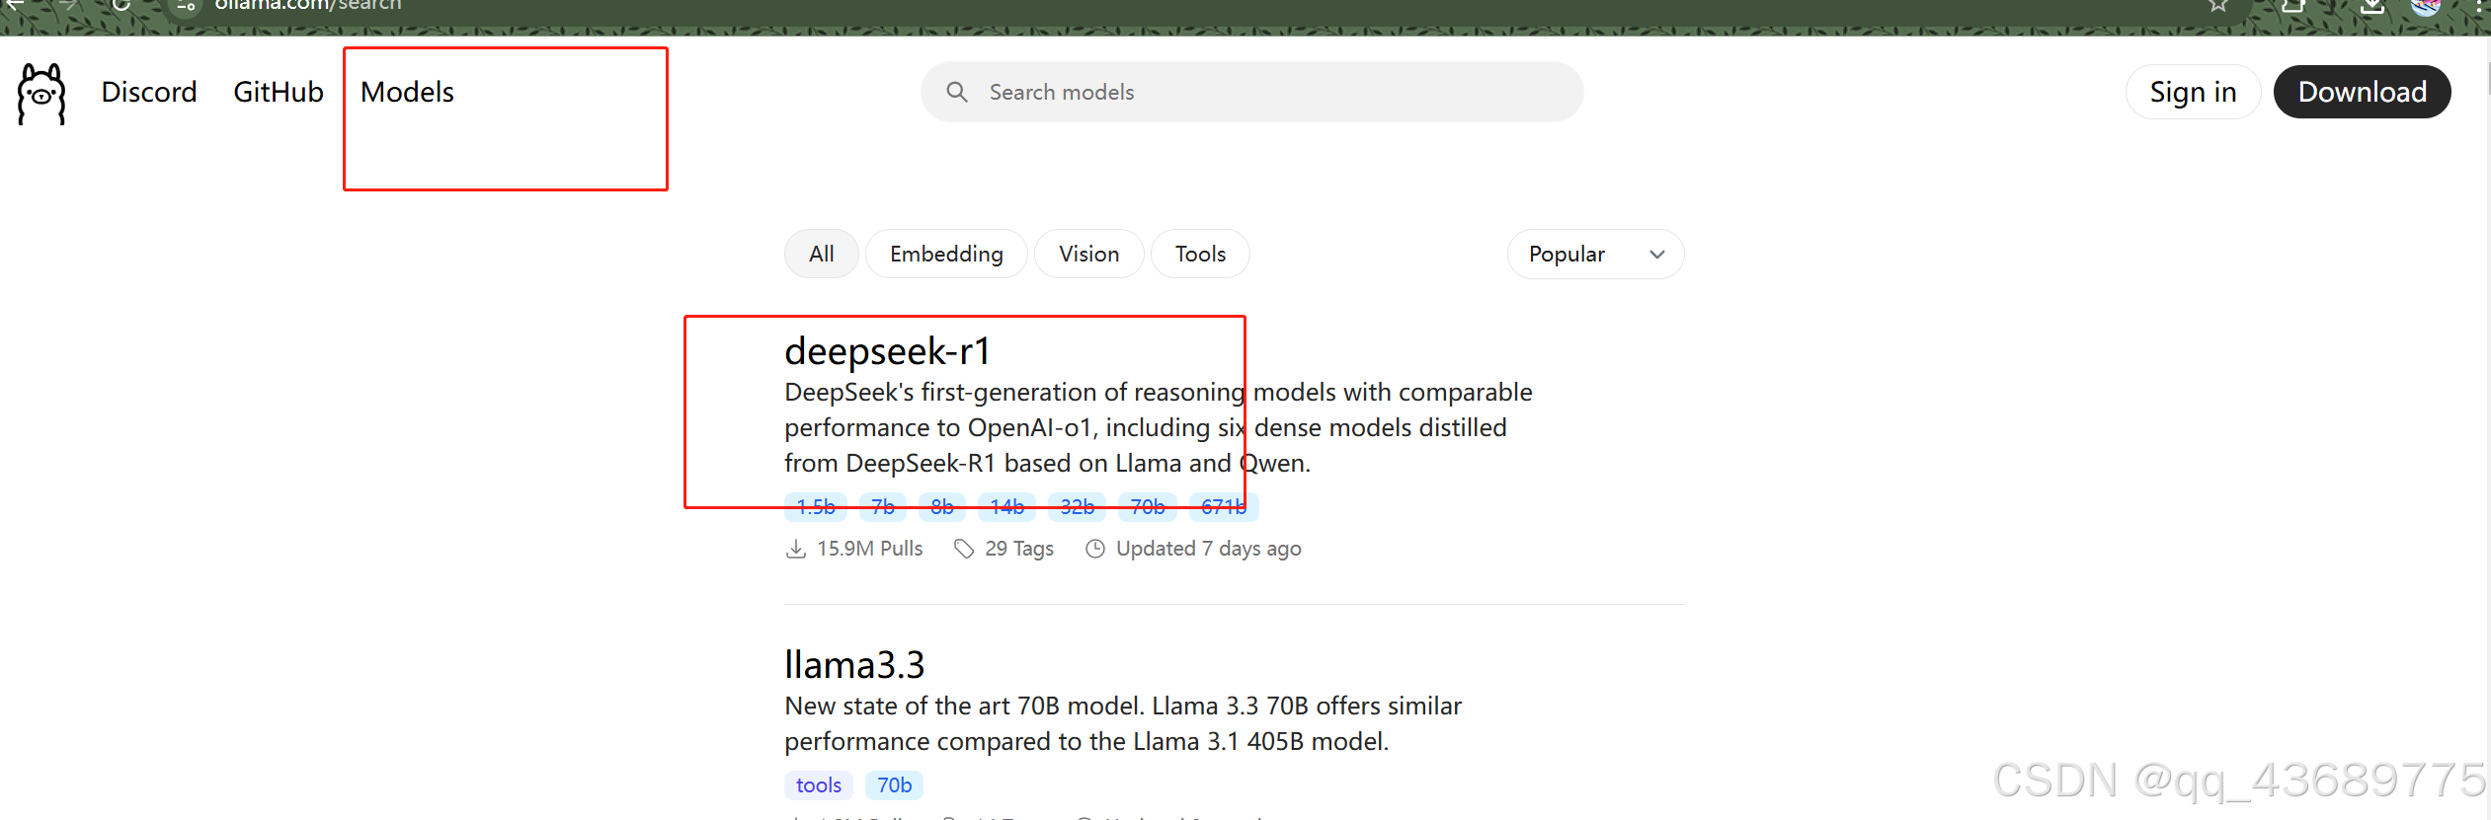Click the browser downloads icon
The image size is (2491, 820).
click(x=2372, y=6)
